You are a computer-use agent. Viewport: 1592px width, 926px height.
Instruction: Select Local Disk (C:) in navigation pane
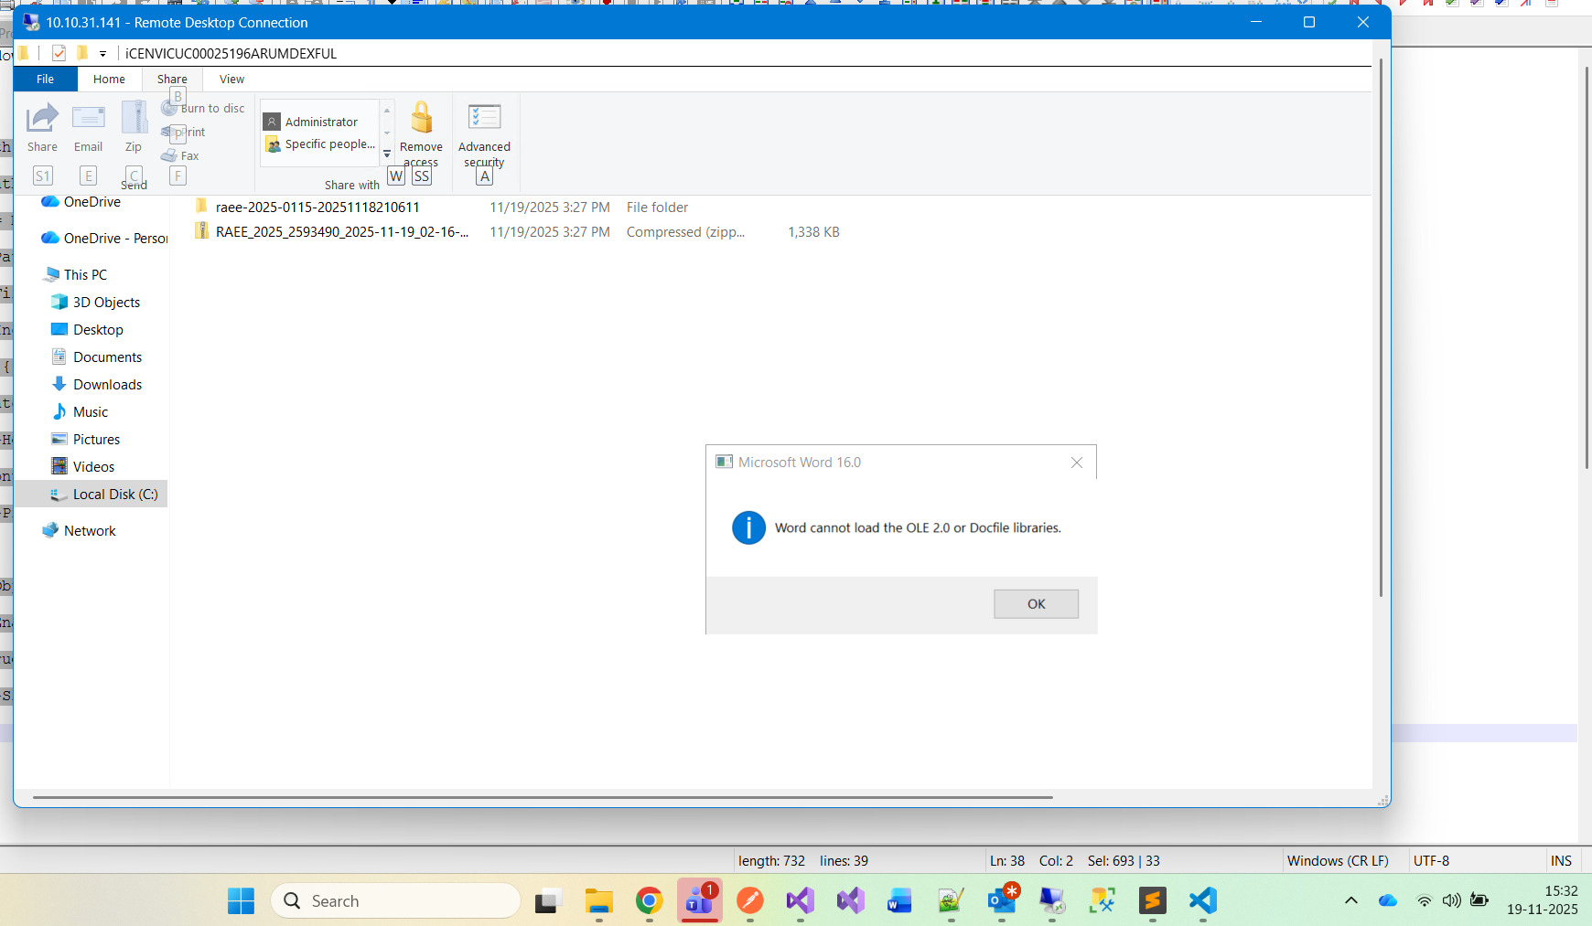click(x=114, y=495)
